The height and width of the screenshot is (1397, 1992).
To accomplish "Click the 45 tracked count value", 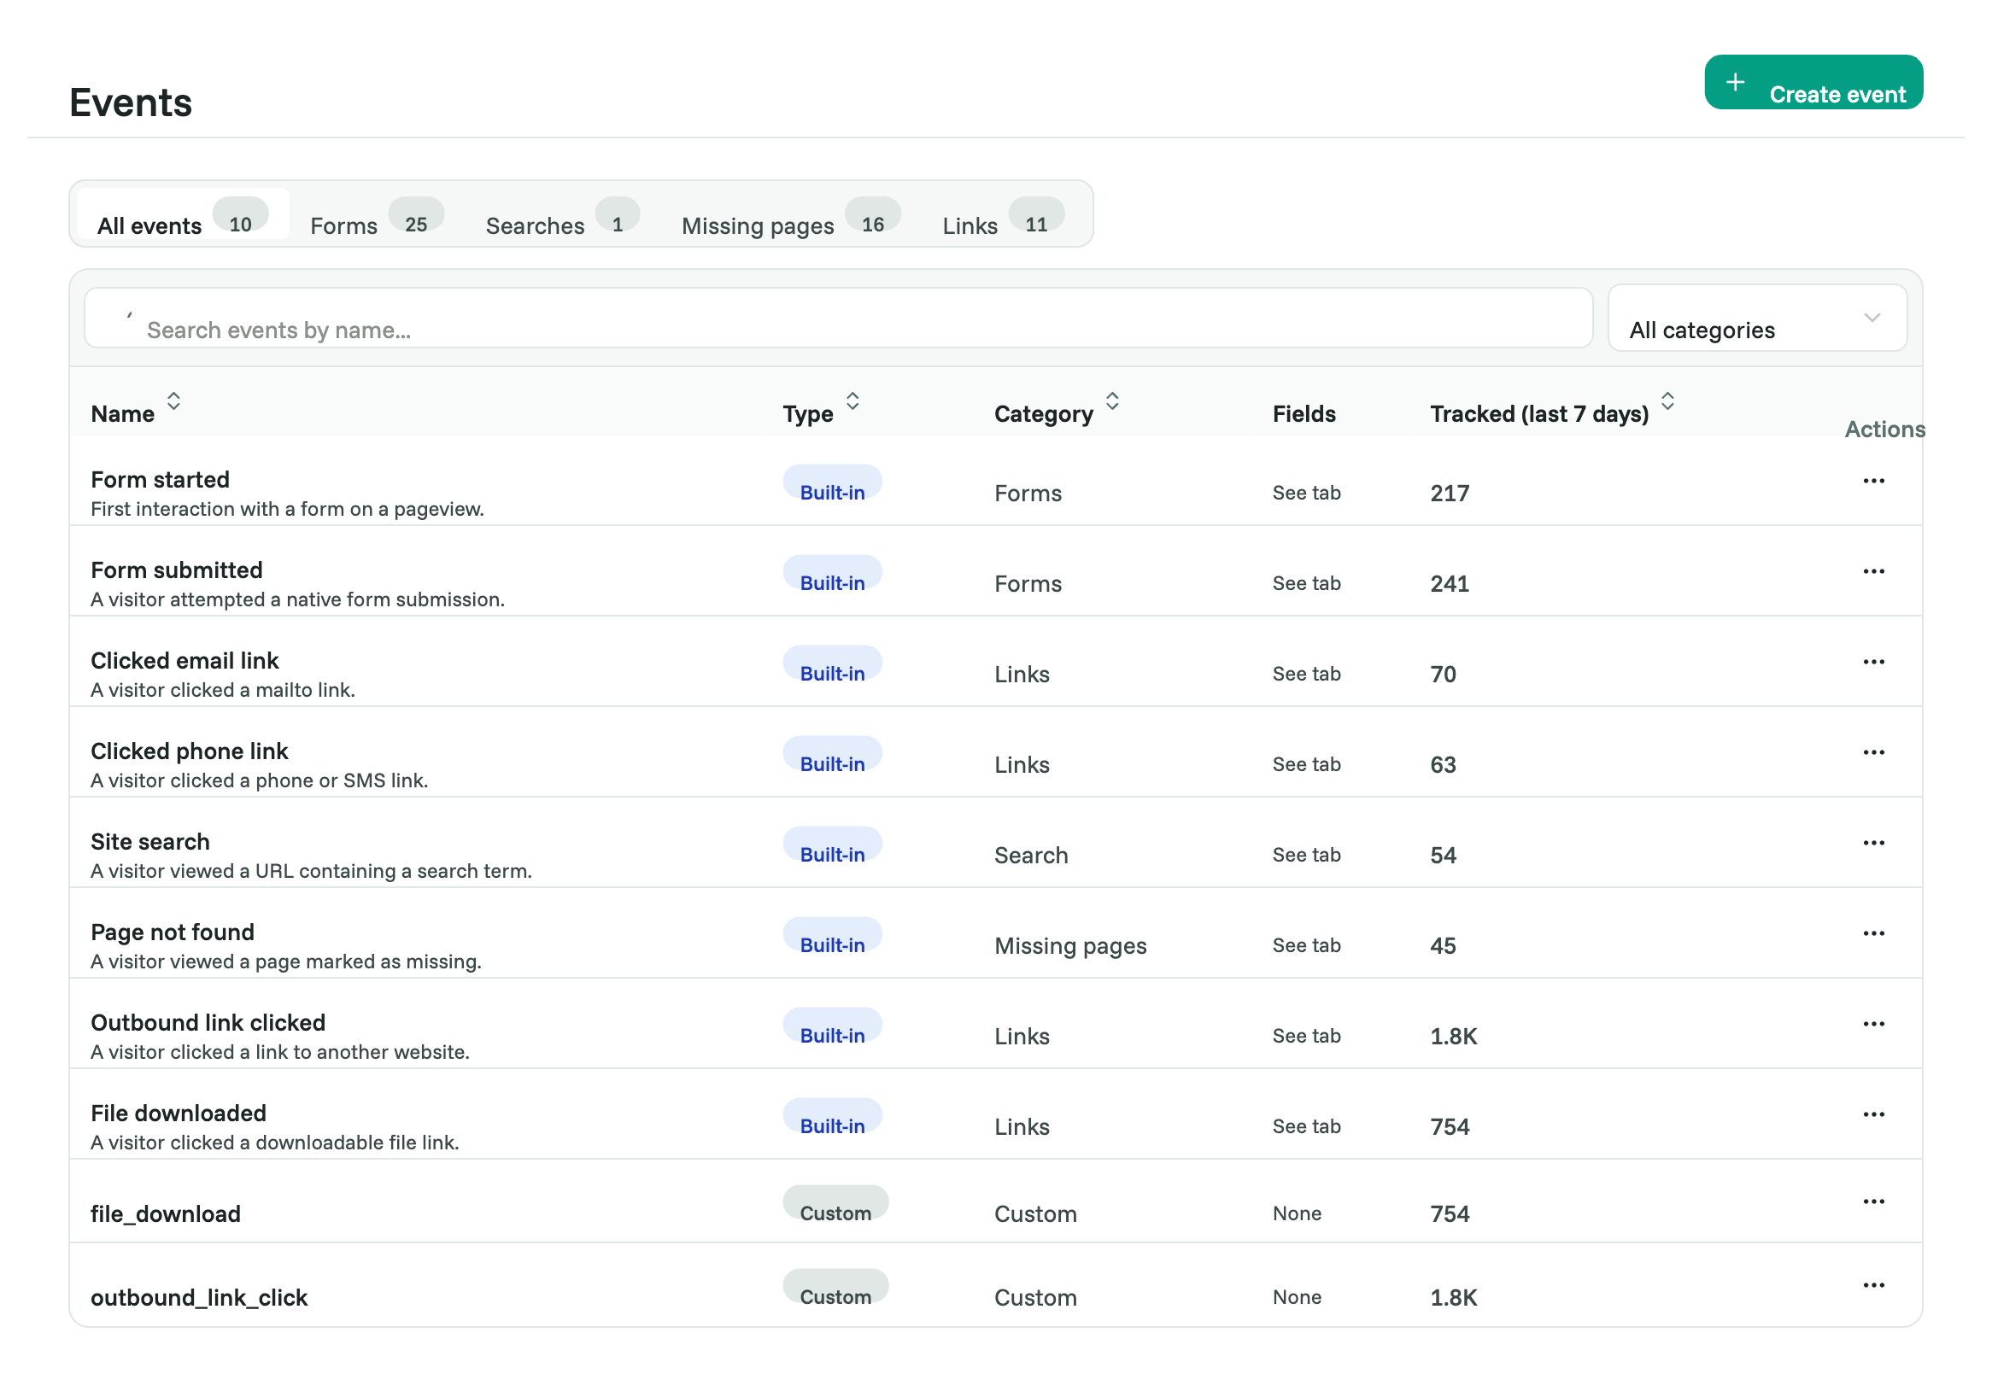I will [1443, 945].
